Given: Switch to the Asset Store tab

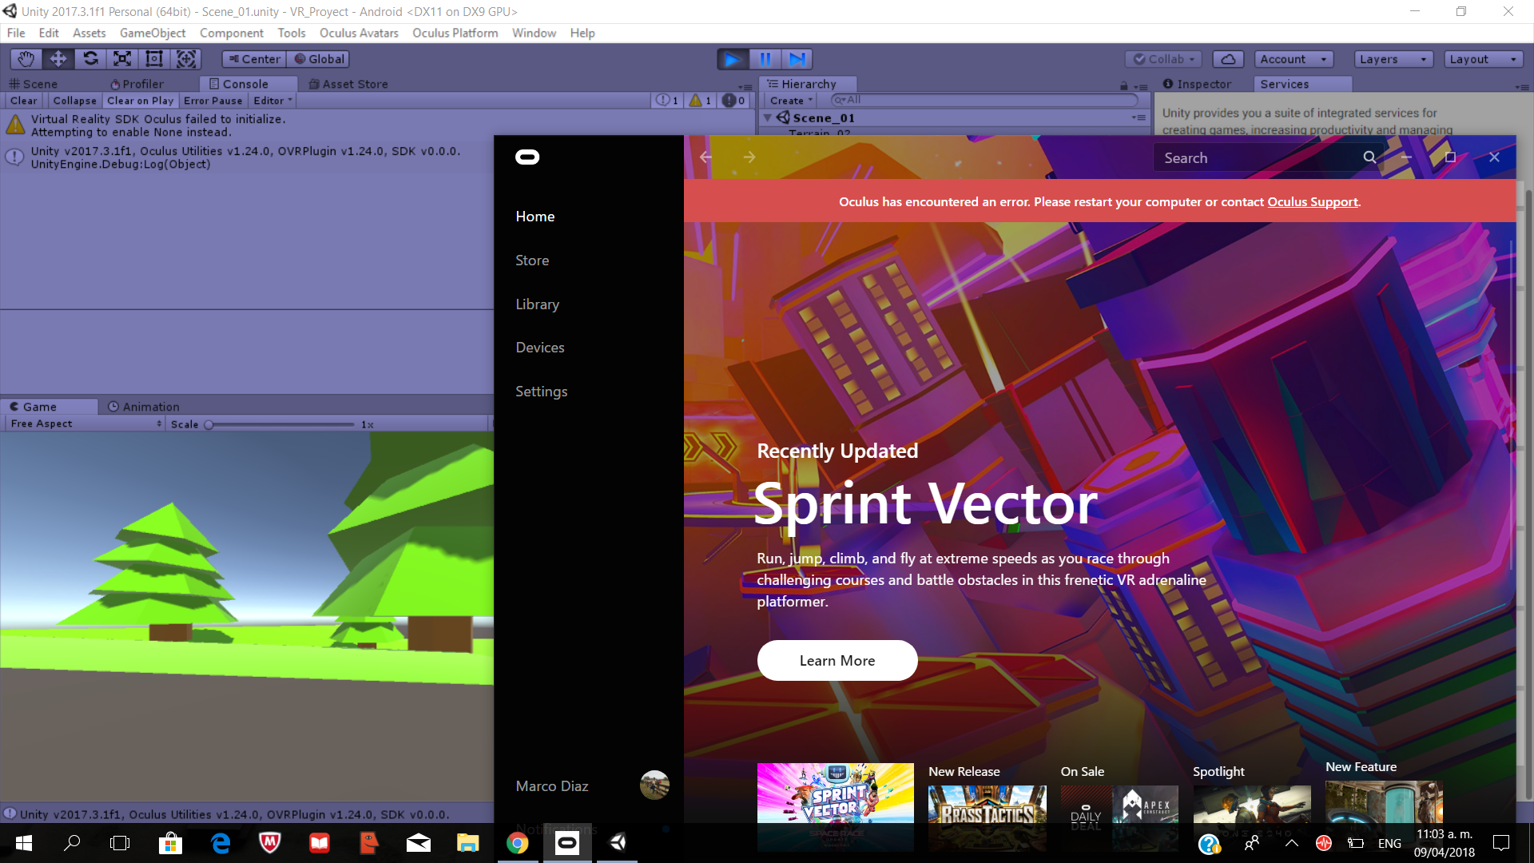Looking at the screenshot, I should 348,84.
